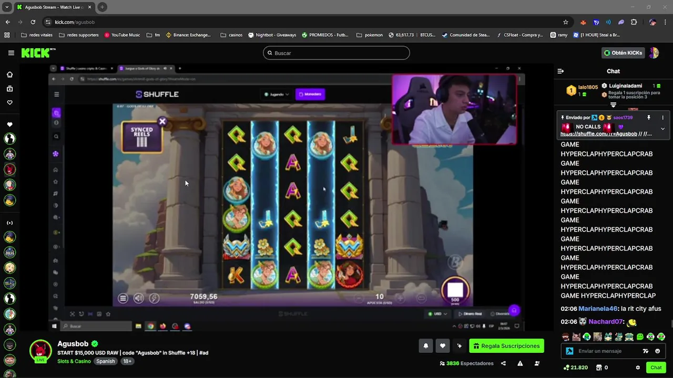Open Agusbob channel name
This screenshot has width=673, height=378.
73,344
